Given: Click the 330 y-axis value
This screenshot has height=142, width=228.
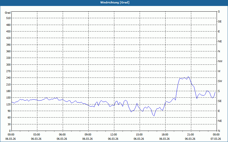Looking at the screenshot, I should click(x=9, y=58).
